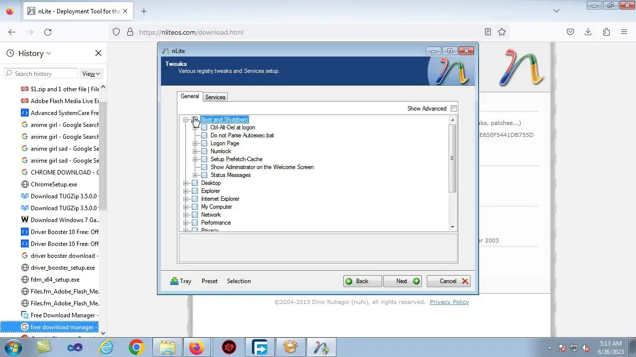Check the Logon Page checkbox

pyautogui.click(x=204, y=143)
